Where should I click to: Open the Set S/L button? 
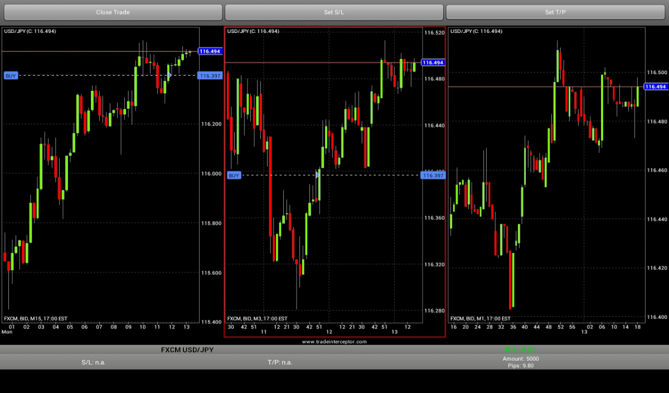pos(334,12)
